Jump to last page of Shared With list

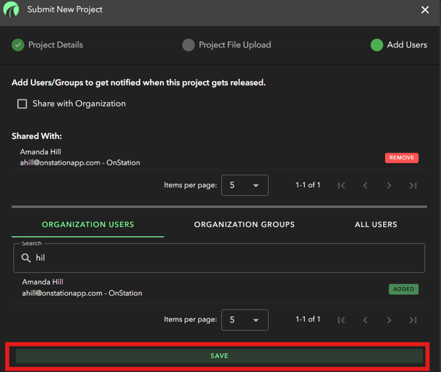pyautogui.click(x=413, y=186)
